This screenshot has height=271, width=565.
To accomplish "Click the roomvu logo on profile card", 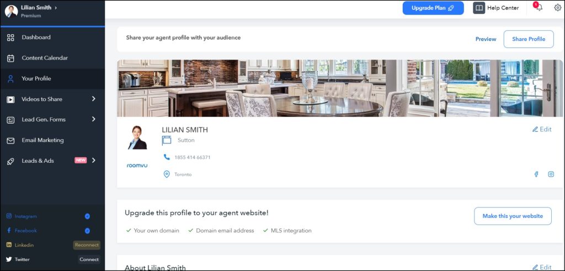I will click(x=137, y=165).
